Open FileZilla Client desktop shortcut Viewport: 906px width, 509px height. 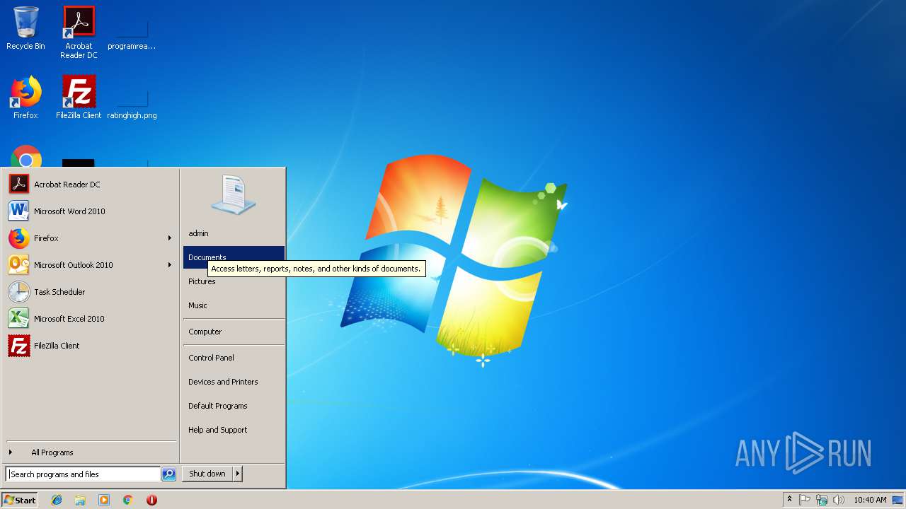point(79,98)
